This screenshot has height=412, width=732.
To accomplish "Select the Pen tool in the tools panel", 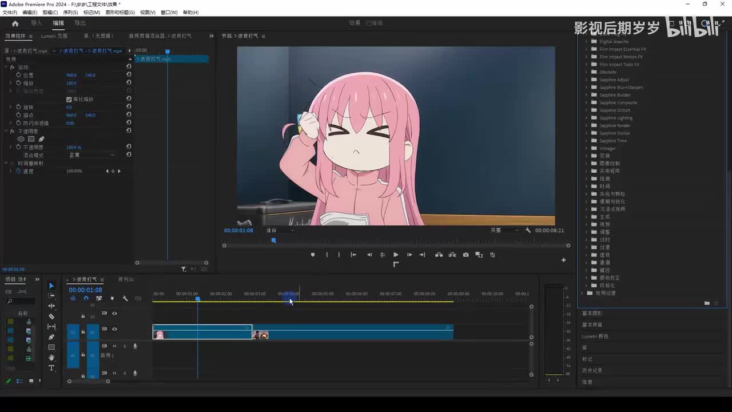I will click(51, 337).
